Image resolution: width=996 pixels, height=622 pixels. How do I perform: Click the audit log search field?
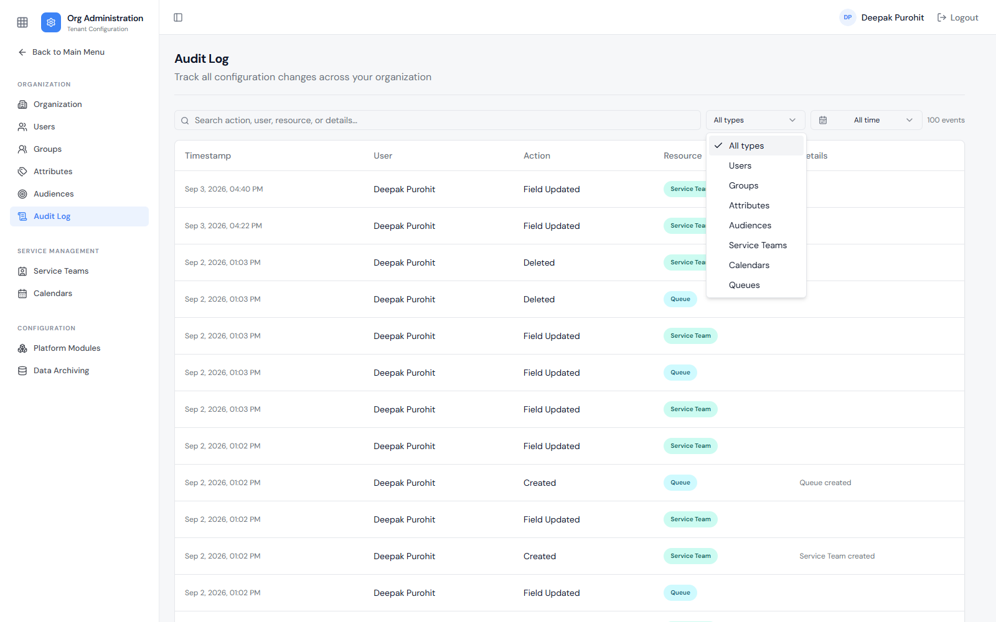tap(438, 120)
